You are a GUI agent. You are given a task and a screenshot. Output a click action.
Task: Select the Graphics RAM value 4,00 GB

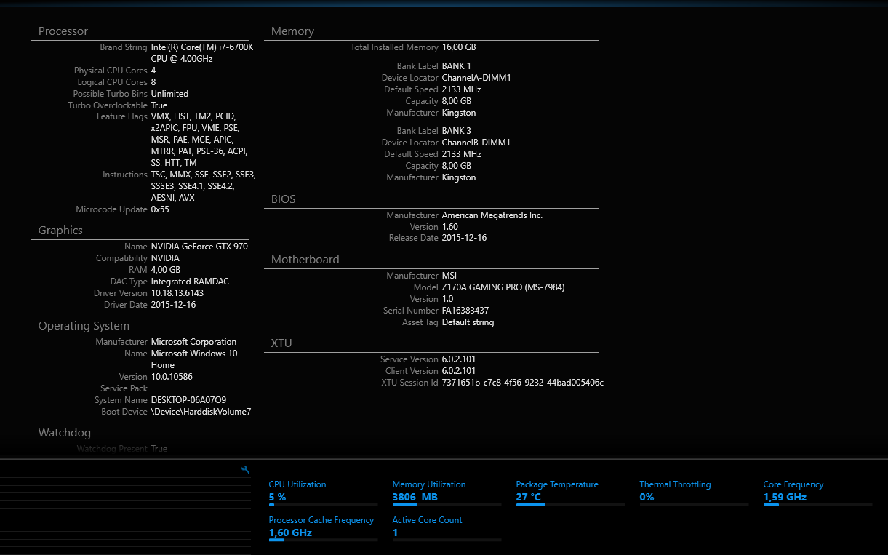166,270
